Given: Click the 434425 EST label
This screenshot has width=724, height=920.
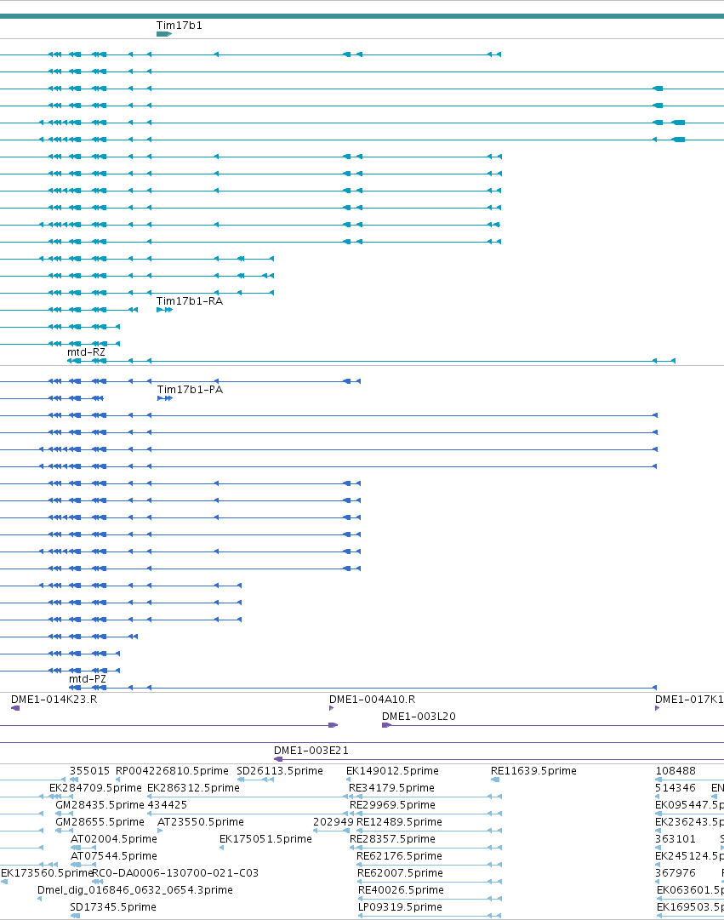Looking at the screenshot, I should pyautogui.click(x=168, y=805).
